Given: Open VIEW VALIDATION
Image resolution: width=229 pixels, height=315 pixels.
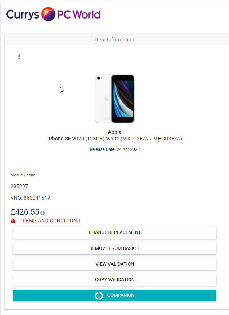Looking at the screenshot, I should coord(115,264).
